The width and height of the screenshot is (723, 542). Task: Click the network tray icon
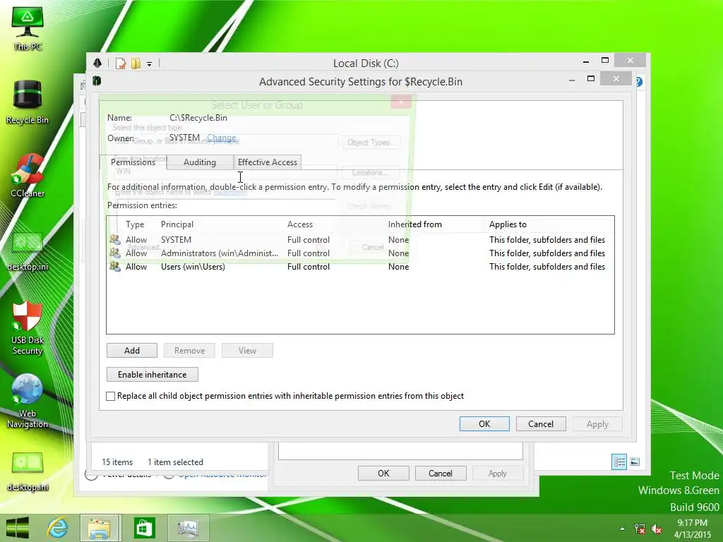coord(640,529)
